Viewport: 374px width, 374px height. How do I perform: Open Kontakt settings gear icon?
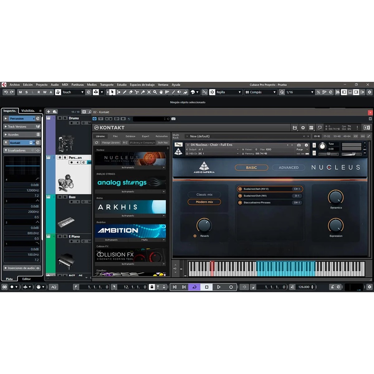303,128
